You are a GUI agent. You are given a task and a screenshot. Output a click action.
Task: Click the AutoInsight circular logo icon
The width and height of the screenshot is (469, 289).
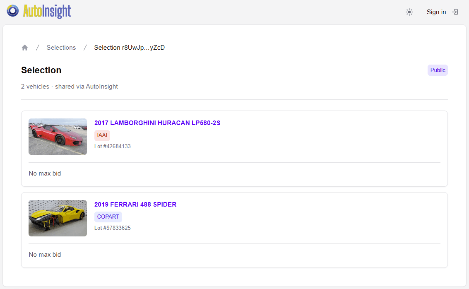13,11
